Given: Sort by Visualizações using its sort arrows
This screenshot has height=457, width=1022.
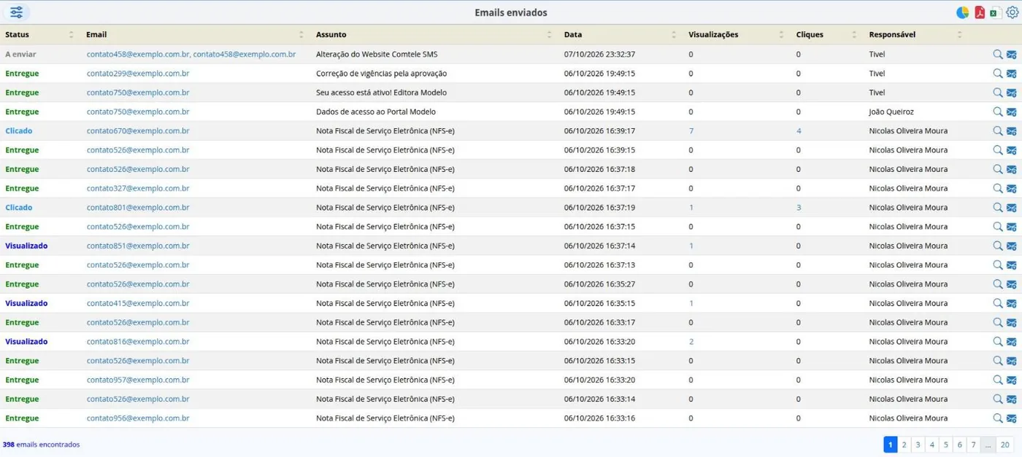Looking at the screenshot, I should 780,34.
